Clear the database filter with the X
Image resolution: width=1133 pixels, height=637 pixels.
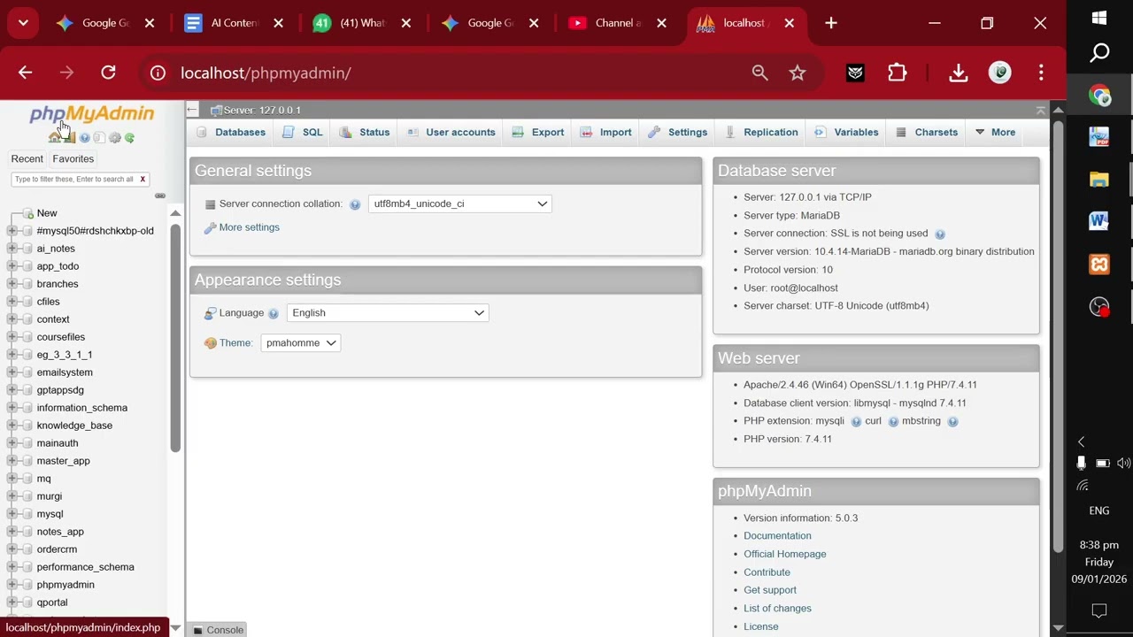(142, 180)
